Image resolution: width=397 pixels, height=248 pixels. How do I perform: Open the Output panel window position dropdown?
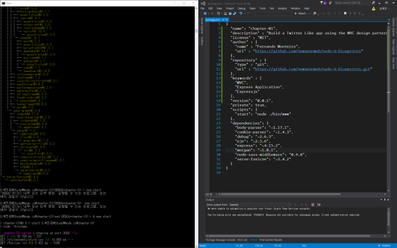pos(382,200)
